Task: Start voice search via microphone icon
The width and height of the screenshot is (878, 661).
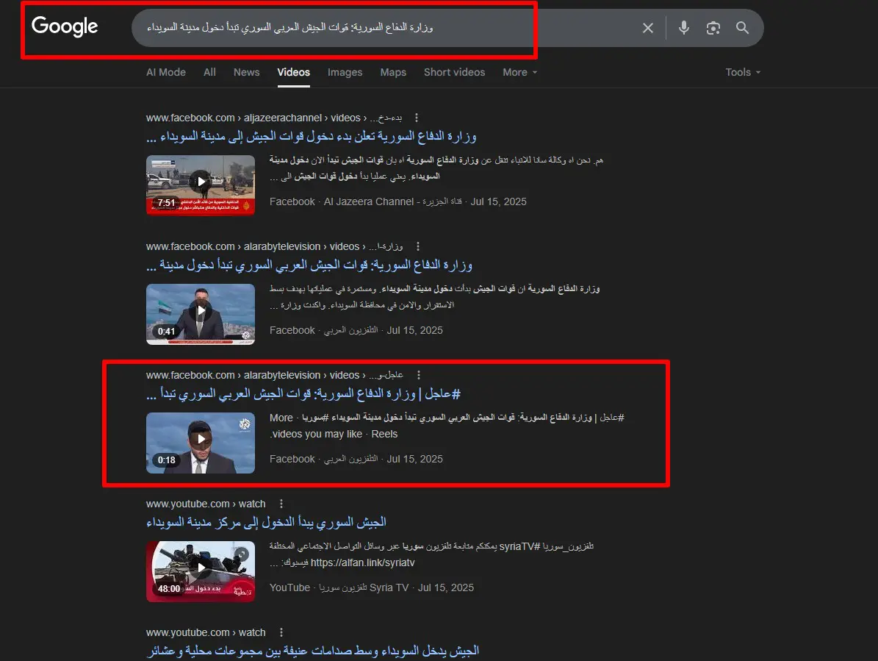Action: (684, 27)
